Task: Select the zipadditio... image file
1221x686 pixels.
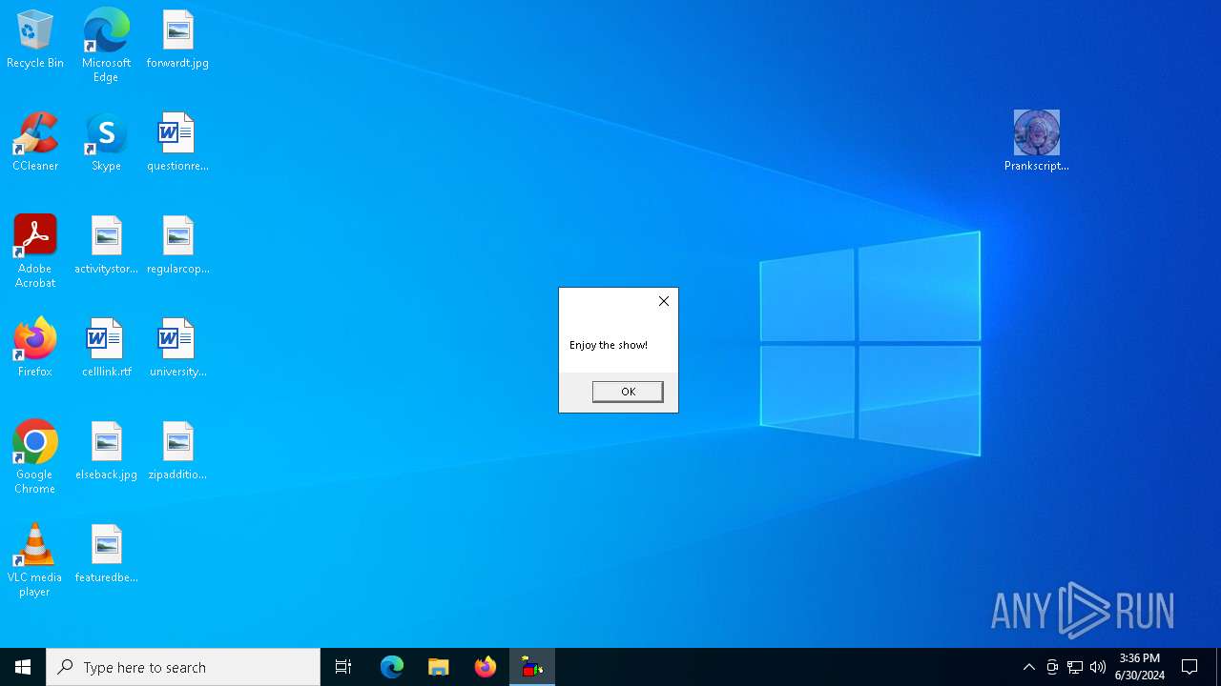Action: [177, 451]
